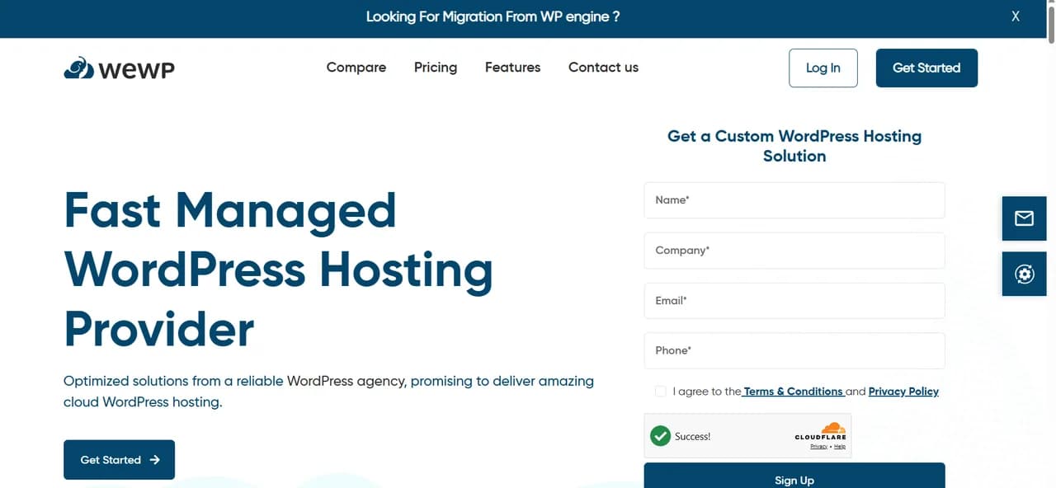Select Contact us in the navigation
Image resolution: width=1056 pixels, height=488 pixels.
603,68
